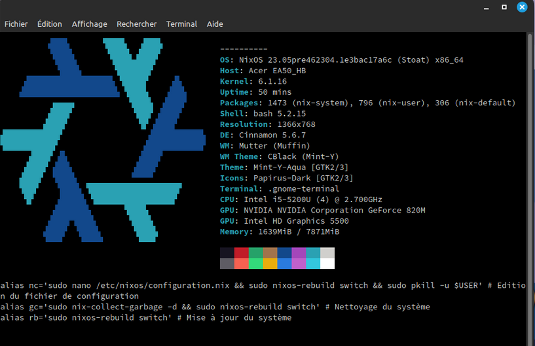Click the purple color block in top row
This screenshot has height=346, width=535.
(298, 253)
